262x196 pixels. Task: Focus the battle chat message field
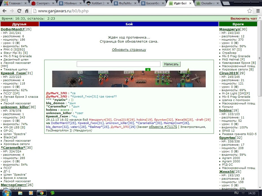point(119,64)
